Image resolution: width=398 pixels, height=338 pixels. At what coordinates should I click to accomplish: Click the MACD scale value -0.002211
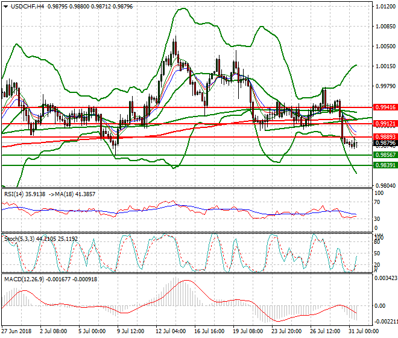386,322
